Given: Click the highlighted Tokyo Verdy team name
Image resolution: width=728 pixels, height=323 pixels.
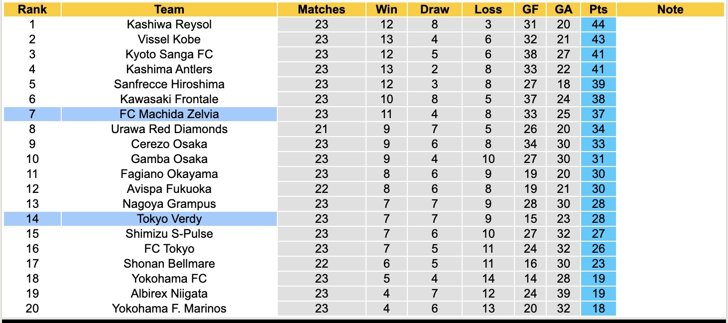Looking at the screenshot, I should [x=169, y=219].
